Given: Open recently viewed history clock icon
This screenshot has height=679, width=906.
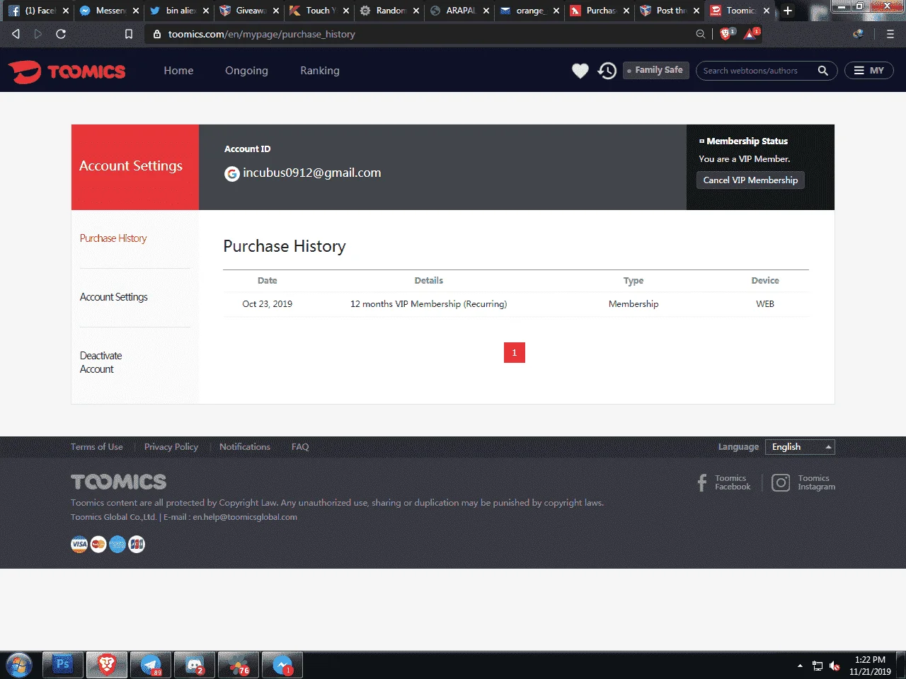Looking at the screenshot, I should (x=607, y=71).
